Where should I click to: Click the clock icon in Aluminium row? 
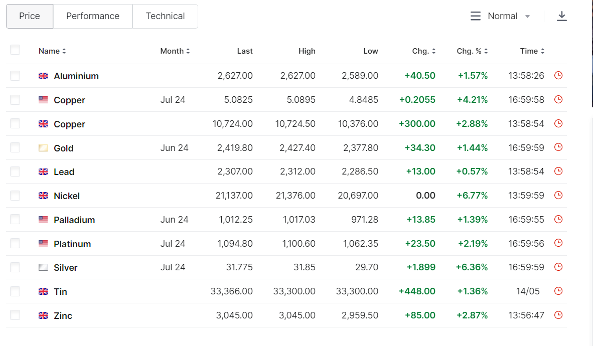[558, 75]
